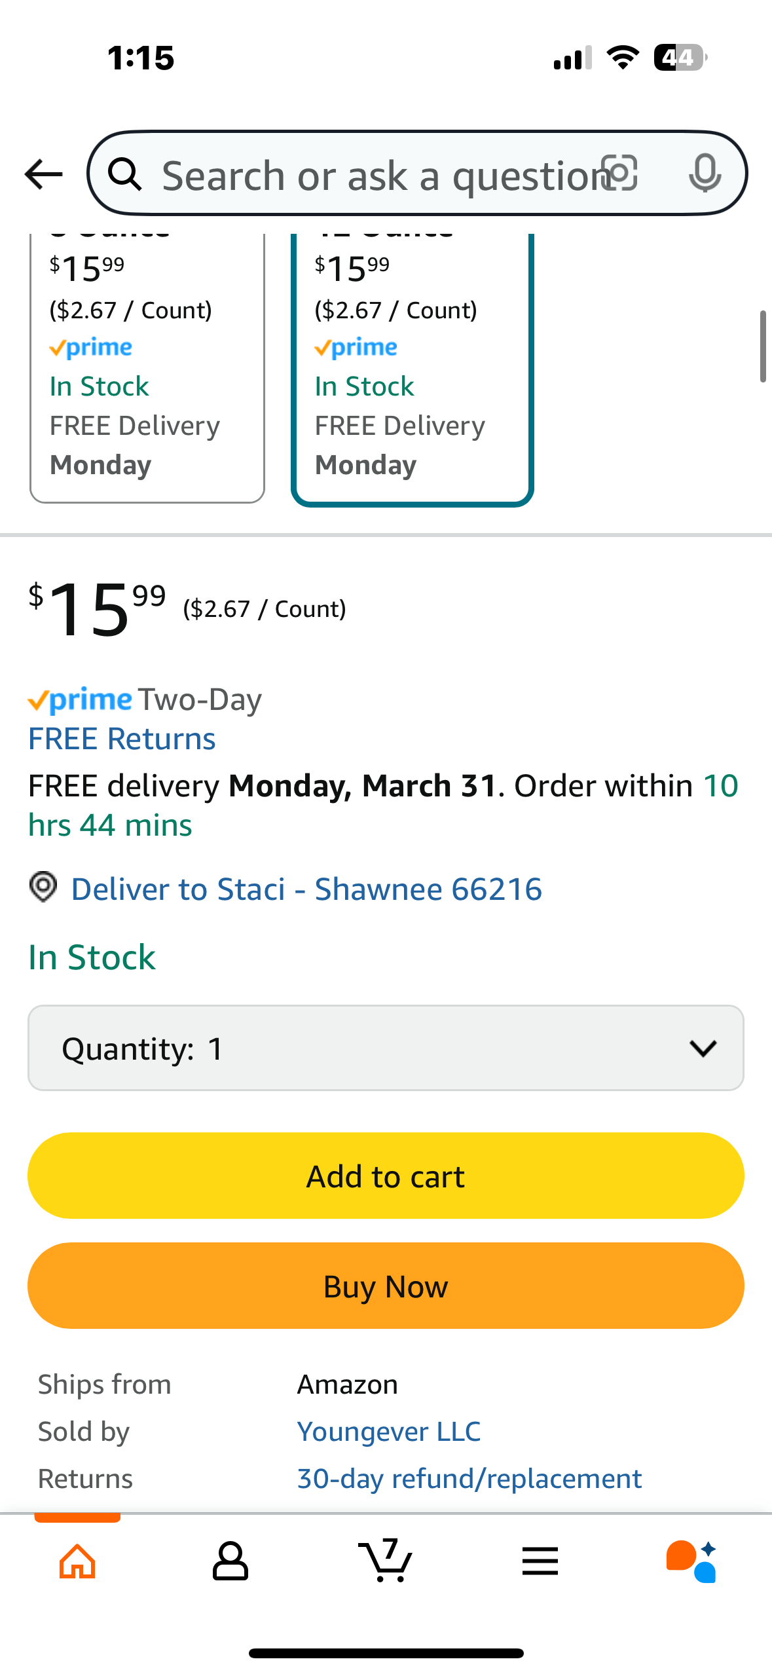Tap the microphone voice search icon
The height and width of the screenshot is (1674, 772).
pyautogui.click(x=705, y=174)
